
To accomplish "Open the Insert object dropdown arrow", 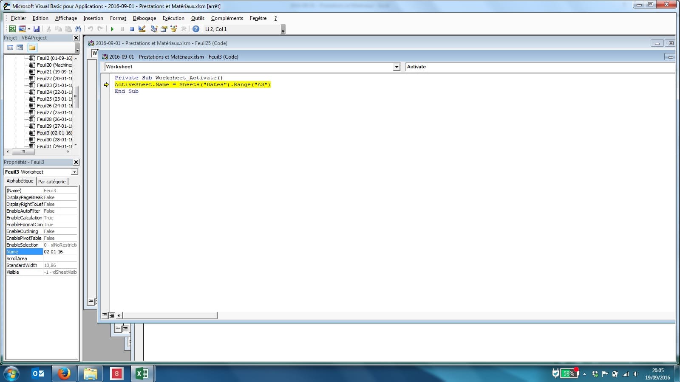I will (29, 29).
